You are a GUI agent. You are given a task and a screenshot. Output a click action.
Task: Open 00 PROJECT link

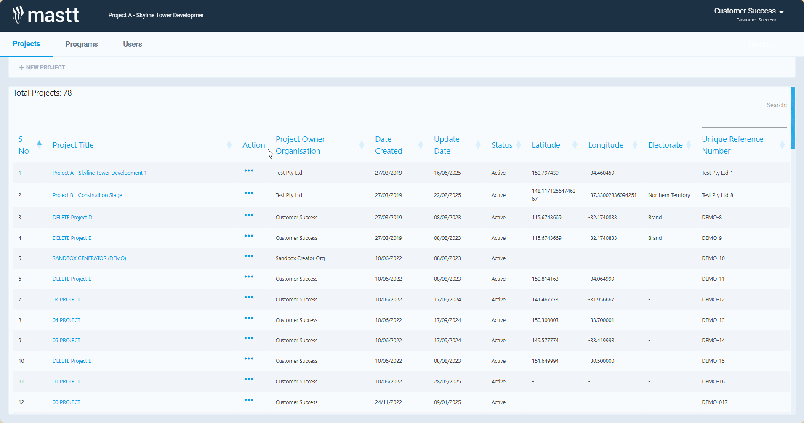pos(67,402)
